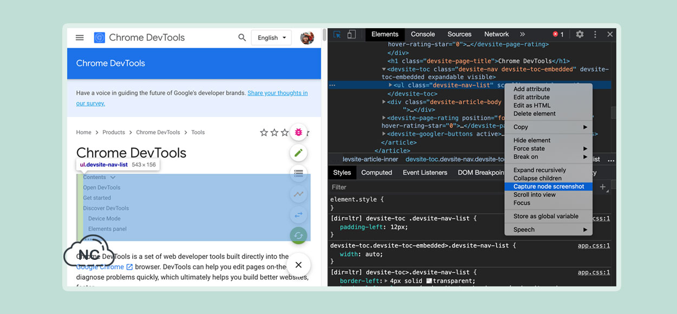Click the grey stacked-rows floating button
Viewport: 677px width, 314px height.
pyautogui.click(x=298, y=173)
